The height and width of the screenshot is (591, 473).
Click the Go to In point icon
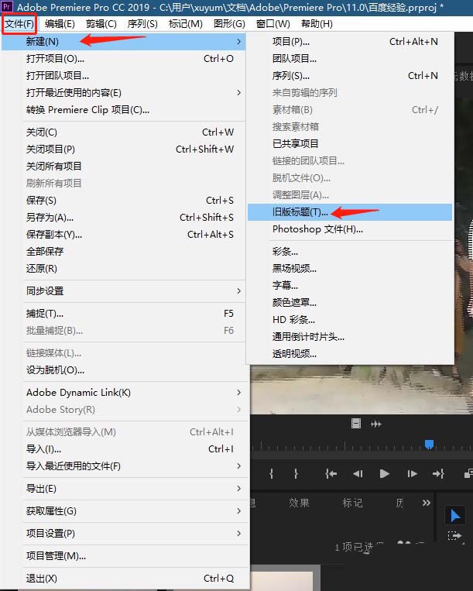(x=331, y=473)
